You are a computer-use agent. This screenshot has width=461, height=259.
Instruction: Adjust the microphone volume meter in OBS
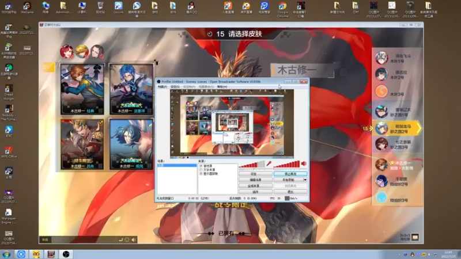[x=252, y=165]
